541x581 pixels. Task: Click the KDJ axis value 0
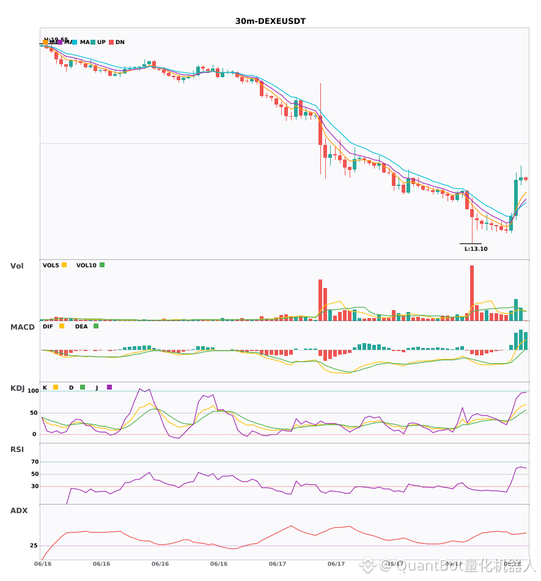(x=34, y=434)
